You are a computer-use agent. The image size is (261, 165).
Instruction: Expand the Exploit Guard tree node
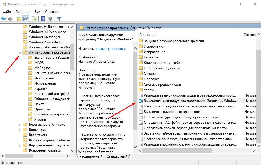coord(25,58)
